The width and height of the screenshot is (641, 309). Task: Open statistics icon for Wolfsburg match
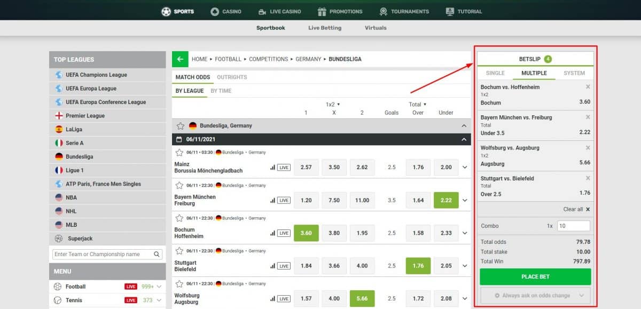(273, 298)
